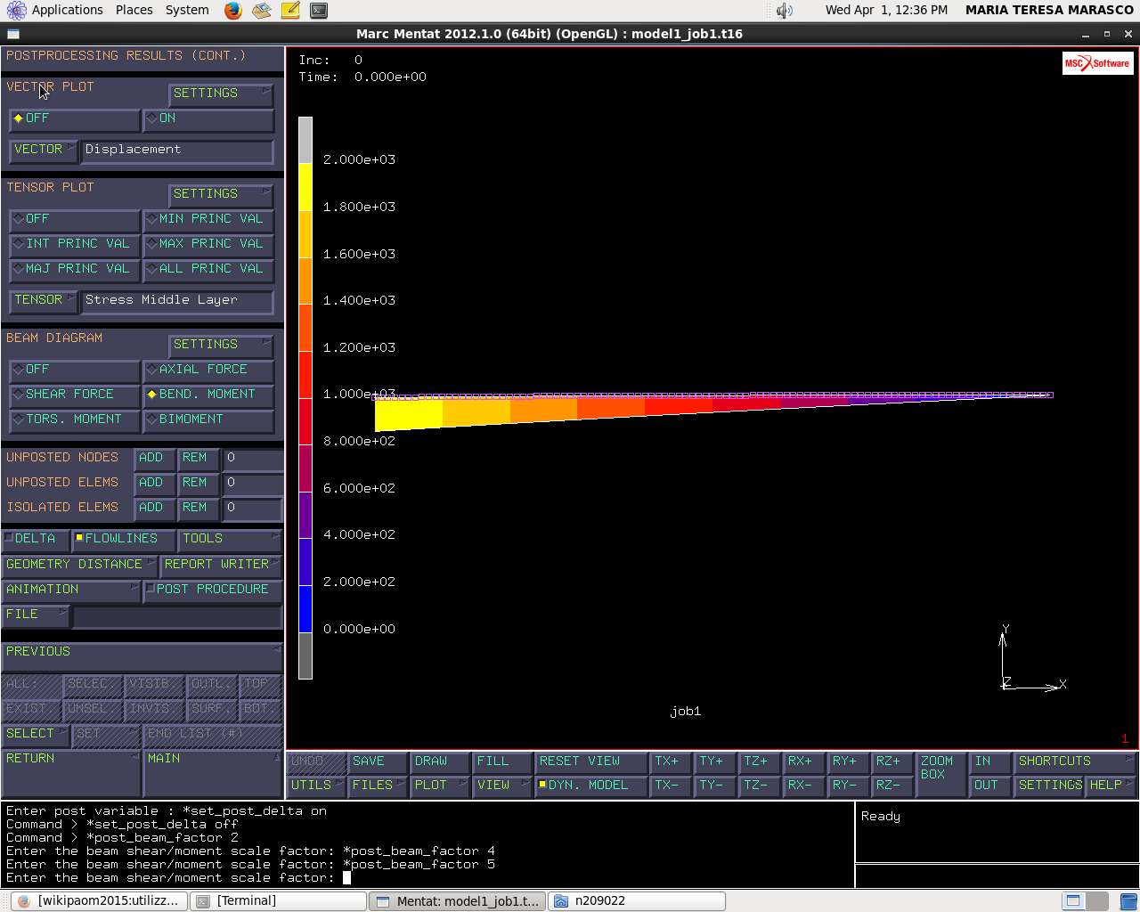Click MAIN to return to main menu
Screen dimensions: 1140x912
[x=213, y=774]
